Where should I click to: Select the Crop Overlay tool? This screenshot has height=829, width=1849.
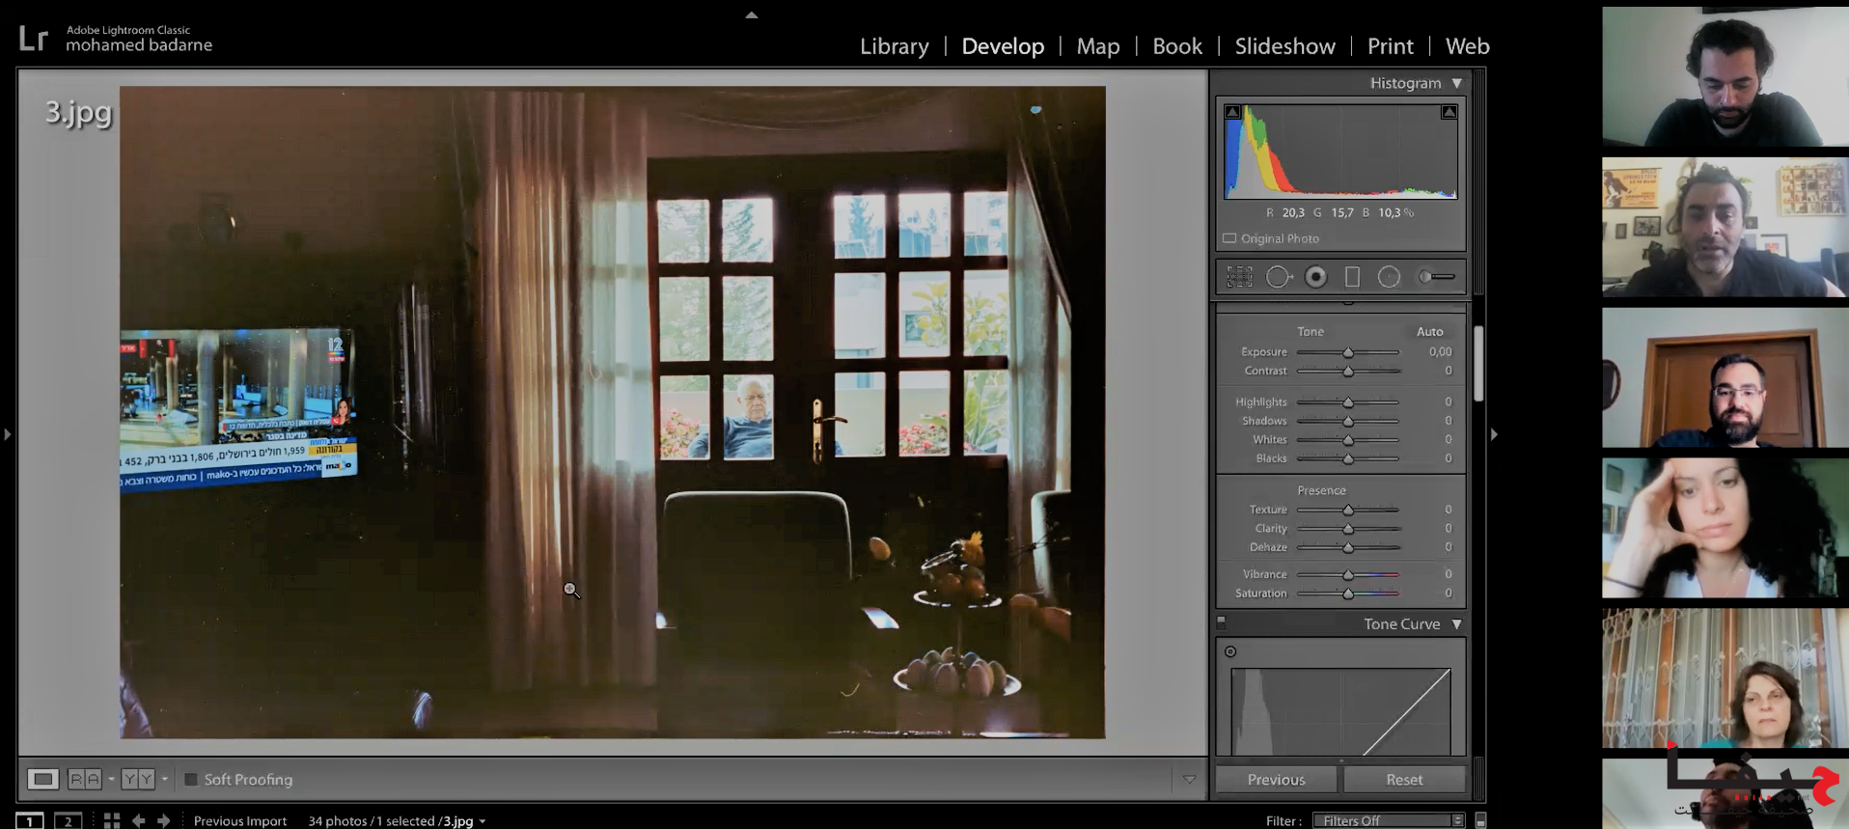[1239, 277]
